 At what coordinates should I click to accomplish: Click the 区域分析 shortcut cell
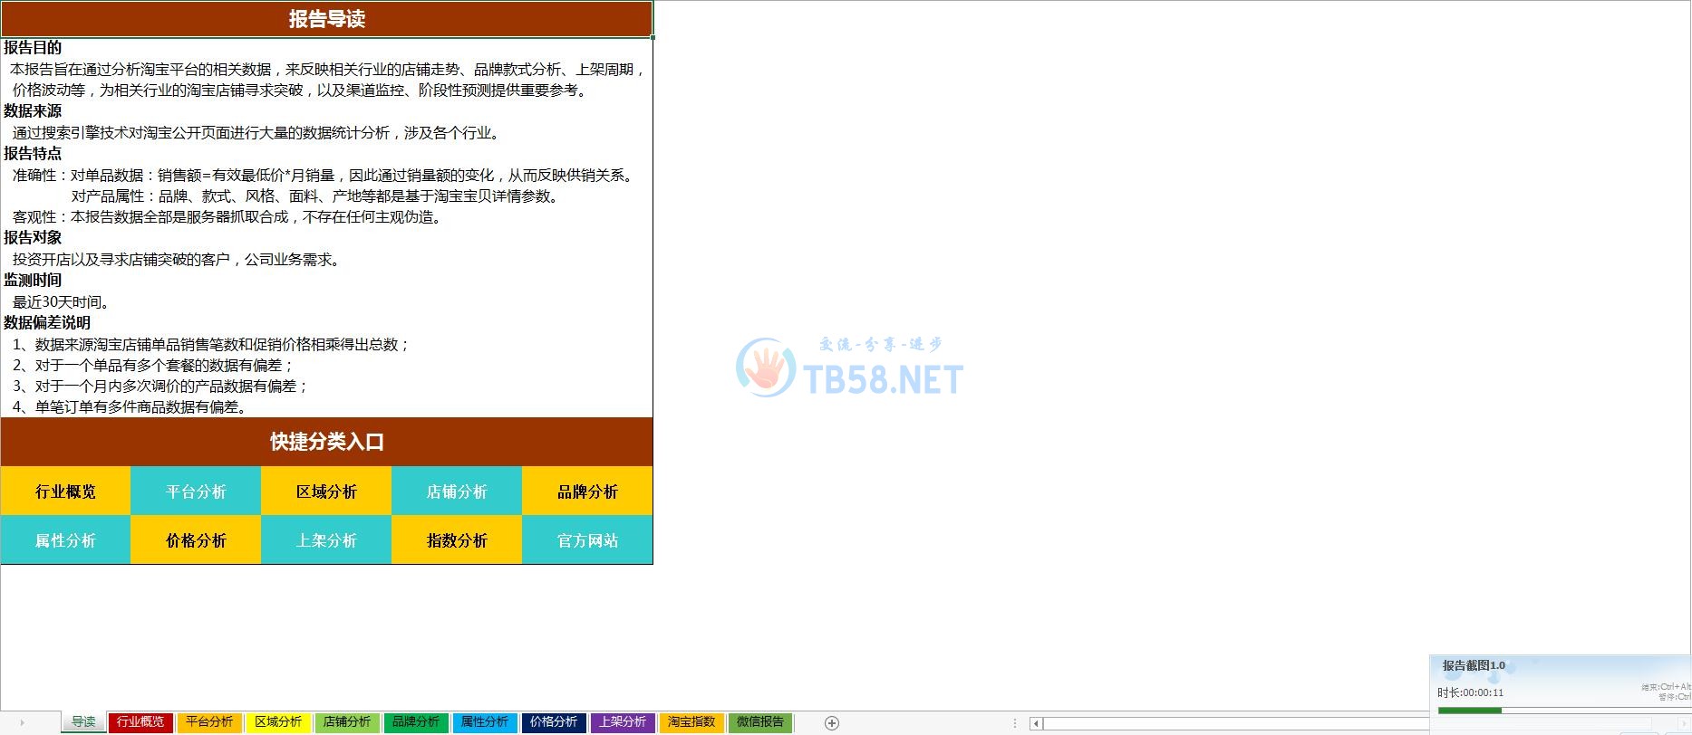tap(326, 492)
